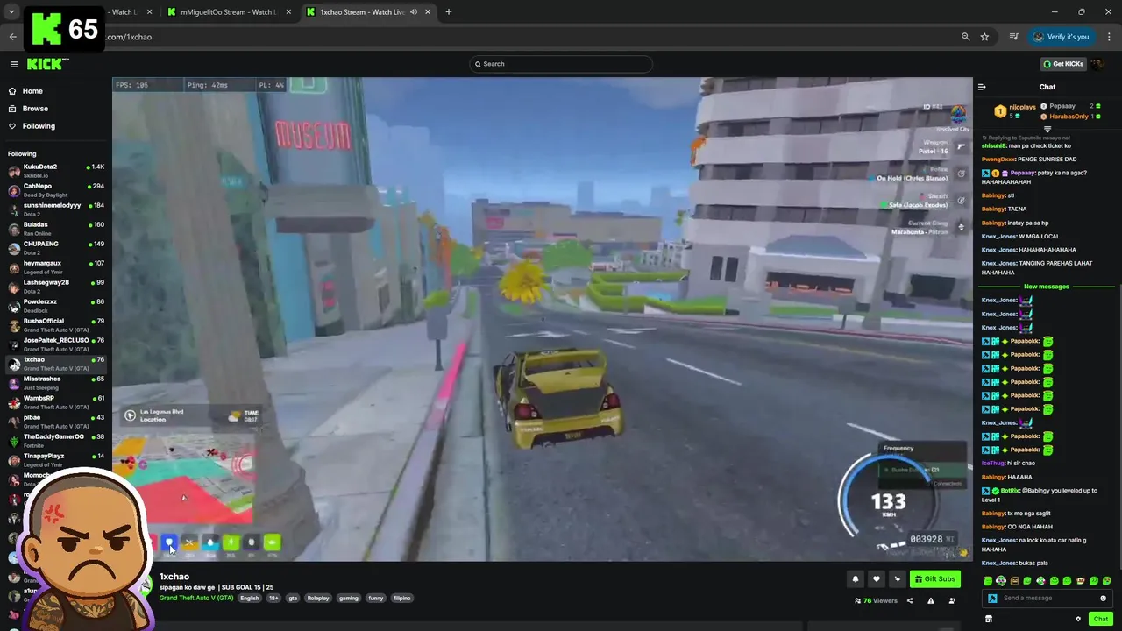
Task: Click the 76 Viewers count
Action: pos(876,600)
